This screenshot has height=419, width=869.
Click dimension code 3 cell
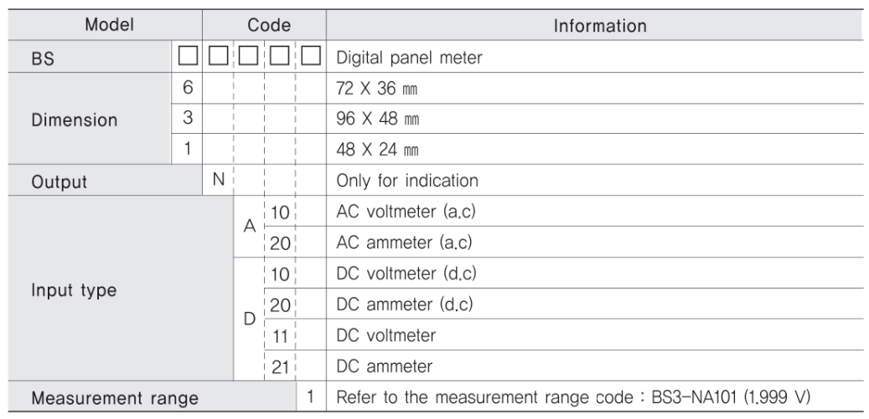(188, 118)
